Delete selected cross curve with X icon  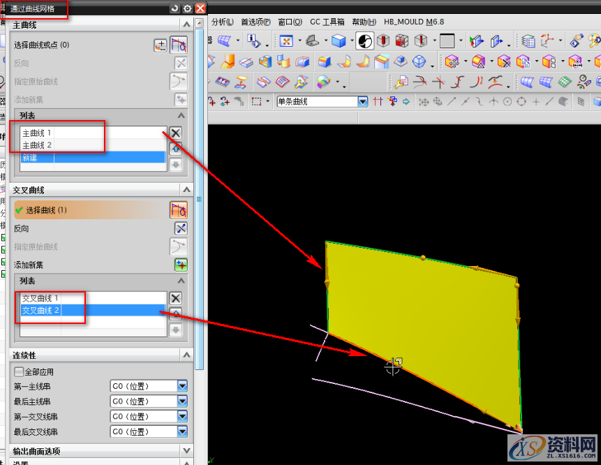(176, 298)
